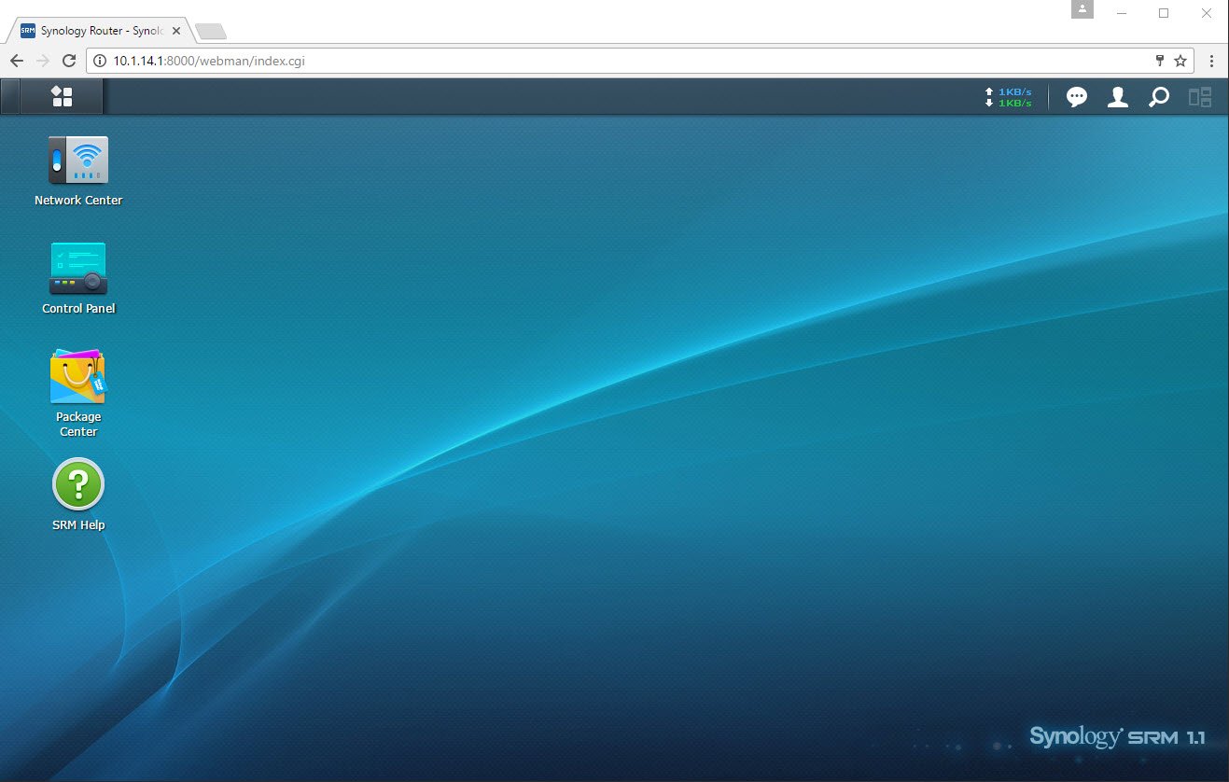This screenshot has height=782, width=1229.
Task: Open the Chrome three-dot menu
Action: pyautogui.click(x=1211, y=61)
